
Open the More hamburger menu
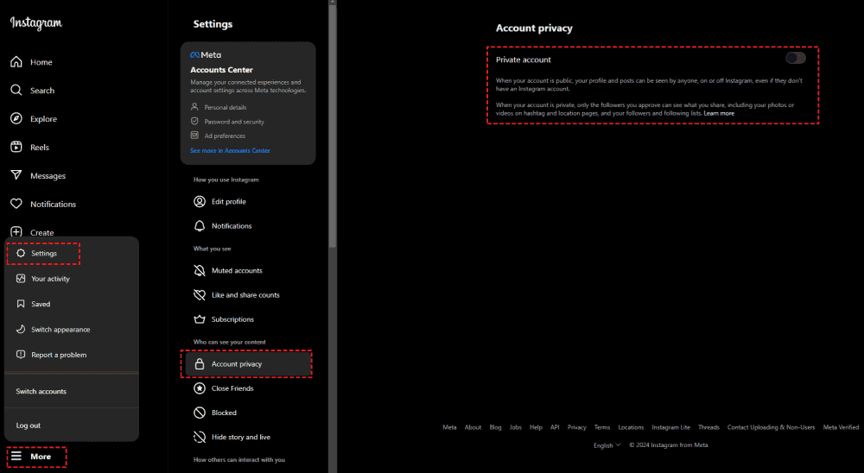click(x=17, y=457)
